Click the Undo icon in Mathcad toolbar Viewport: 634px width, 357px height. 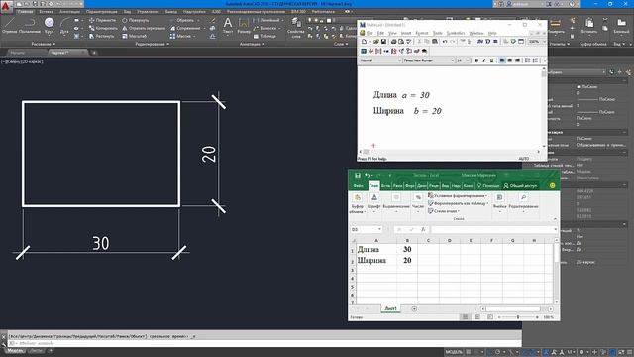445,42
